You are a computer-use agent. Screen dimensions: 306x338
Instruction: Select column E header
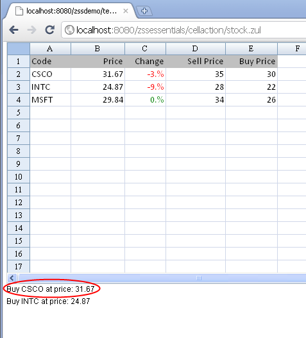click(251, 49)
